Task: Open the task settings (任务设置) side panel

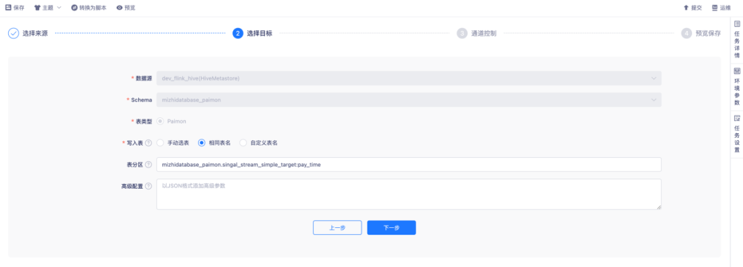Action: pos(737,134)
